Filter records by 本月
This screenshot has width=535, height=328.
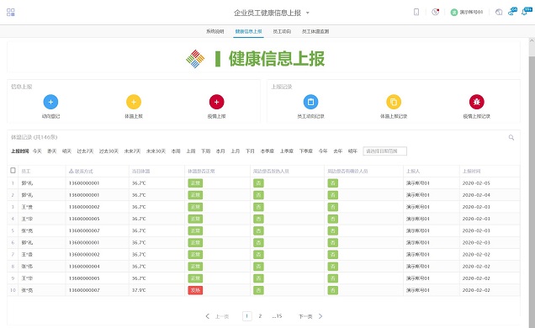pyautogui.click(x=220, y=151)
